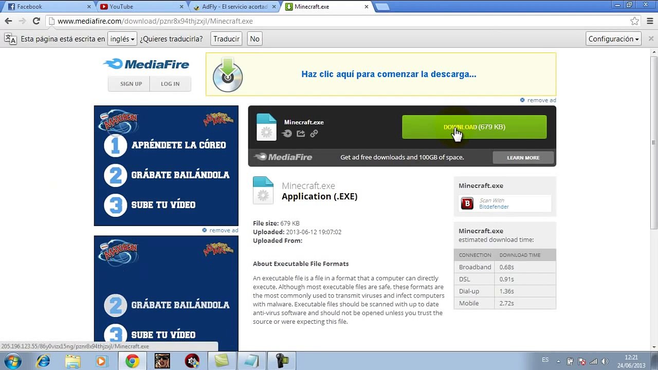Click the share arrow icon under Minecraft.exe
The image size is (658, 370).
[301, 134]
